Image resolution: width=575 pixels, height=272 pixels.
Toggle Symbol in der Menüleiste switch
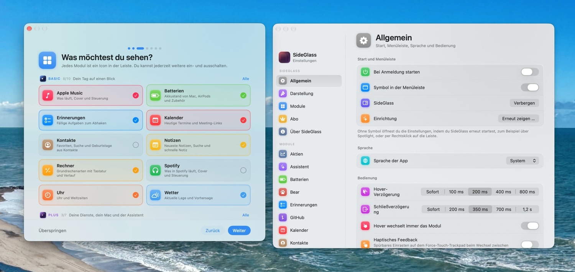point(530,88)
